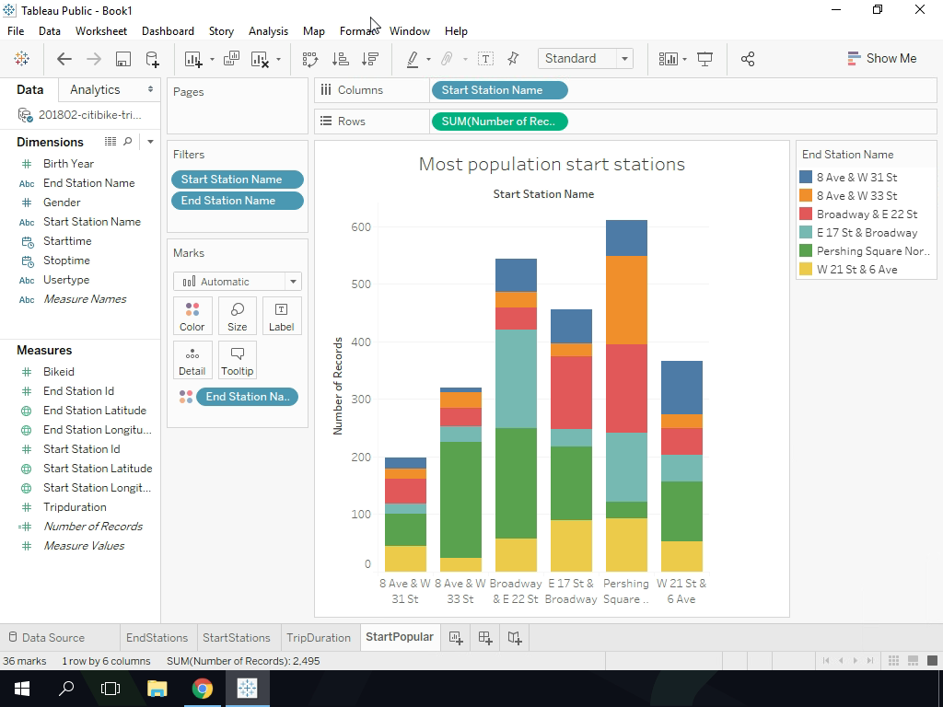The width and height of the screenshot is (943, 707).
Task: Open the Dimensions pane dropdown arrow
Action: (x=150, y=142)
